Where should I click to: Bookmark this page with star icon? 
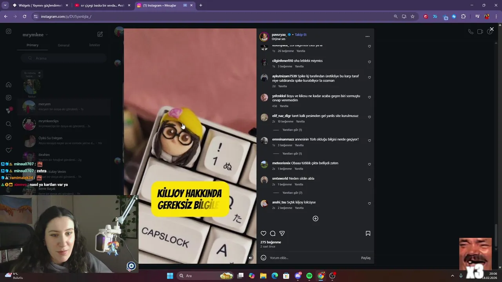pos(413,16)
